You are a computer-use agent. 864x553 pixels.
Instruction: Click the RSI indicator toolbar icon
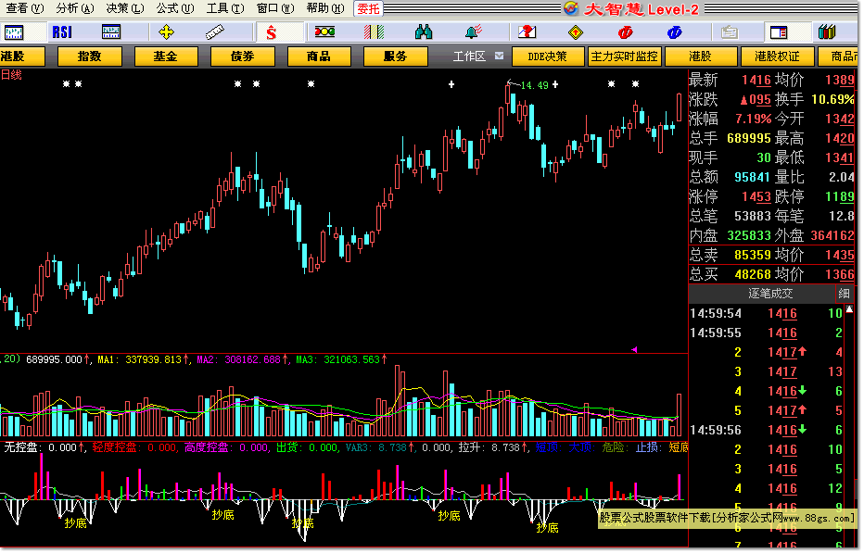click(x=62, y=32)
